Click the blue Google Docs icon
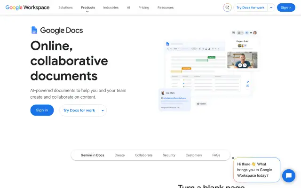 pyautogui.click(x=34, y=30)
